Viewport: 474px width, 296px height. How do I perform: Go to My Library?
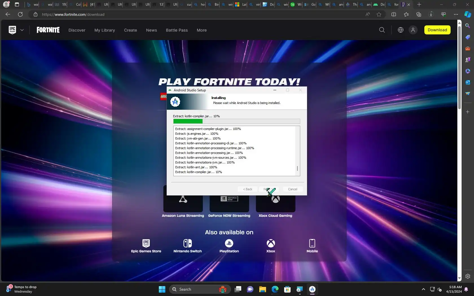[105, 30]
